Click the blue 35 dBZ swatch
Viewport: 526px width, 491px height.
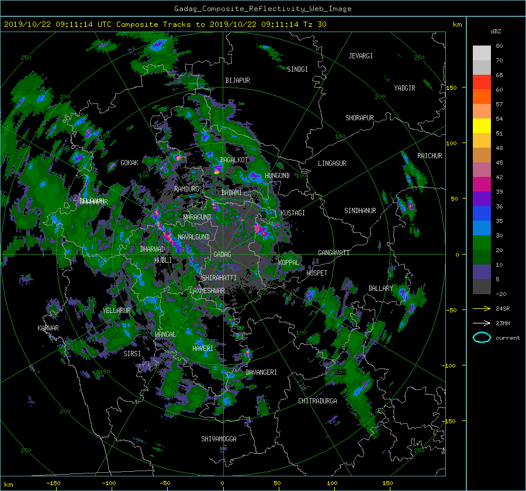482,214
